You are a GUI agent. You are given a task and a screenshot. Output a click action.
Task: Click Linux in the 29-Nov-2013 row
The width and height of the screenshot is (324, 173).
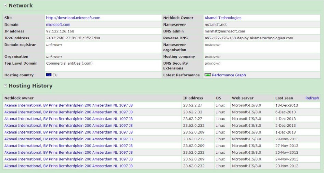[x=220, y=139]
